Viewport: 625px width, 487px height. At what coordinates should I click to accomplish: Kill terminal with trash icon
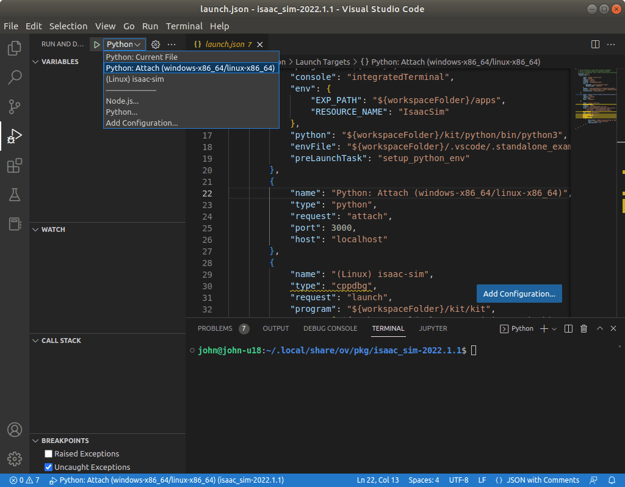[583, 328]
